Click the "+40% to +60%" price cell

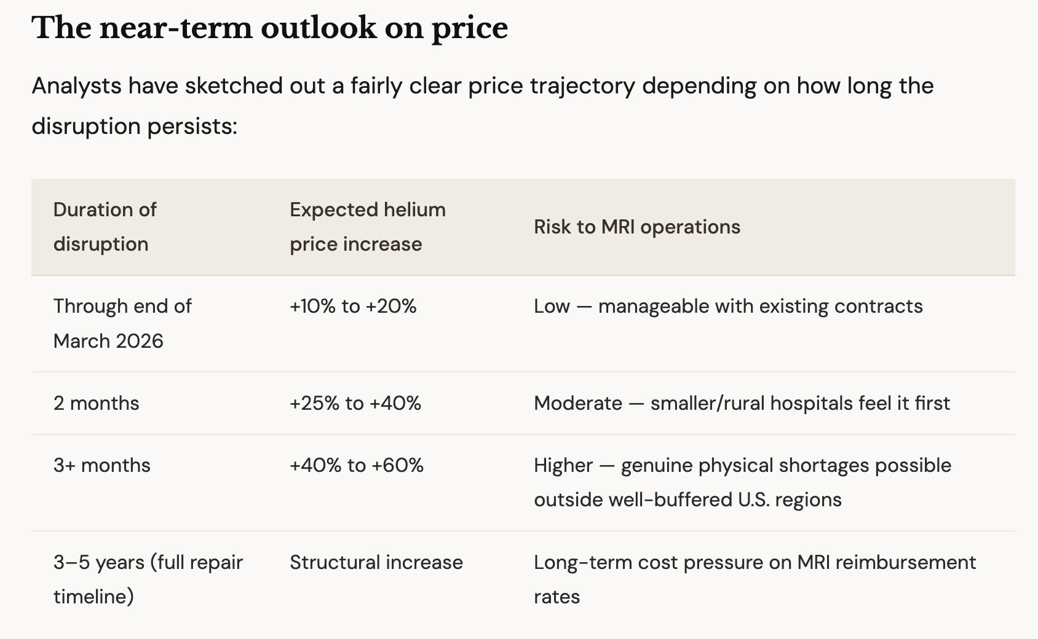click(x=357, y=465)
